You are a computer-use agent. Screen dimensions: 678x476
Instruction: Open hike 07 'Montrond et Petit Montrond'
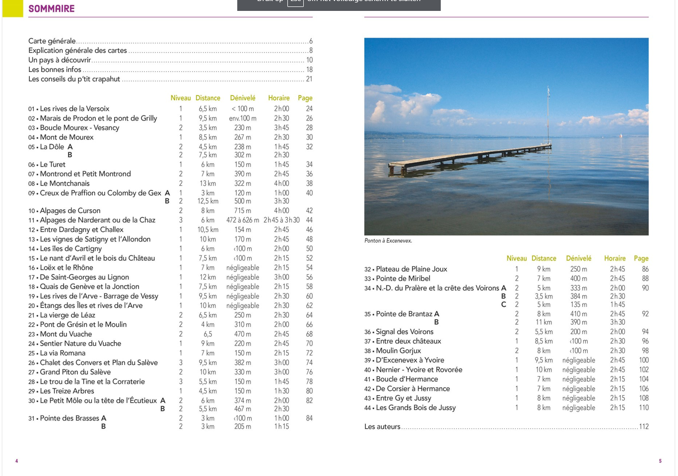(85, 174)
